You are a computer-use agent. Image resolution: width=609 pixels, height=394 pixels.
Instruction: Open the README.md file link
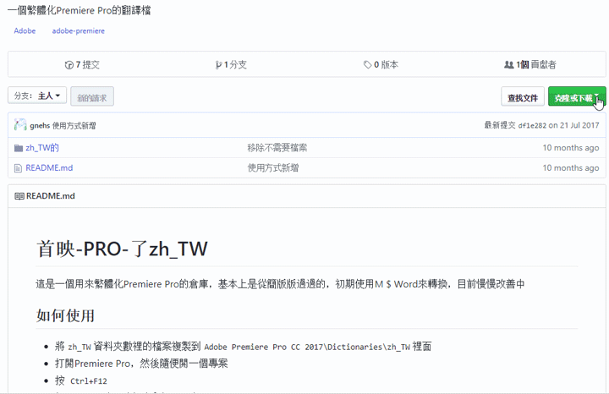click(49, 167)
